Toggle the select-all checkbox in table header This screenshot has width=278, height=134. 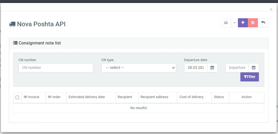coord(17,97)
